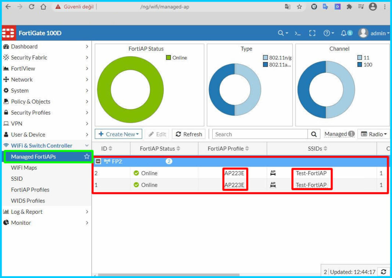Focus the Search input field
Image resolution: width=392 pixels, height=278 pixels.
(260, 134)
